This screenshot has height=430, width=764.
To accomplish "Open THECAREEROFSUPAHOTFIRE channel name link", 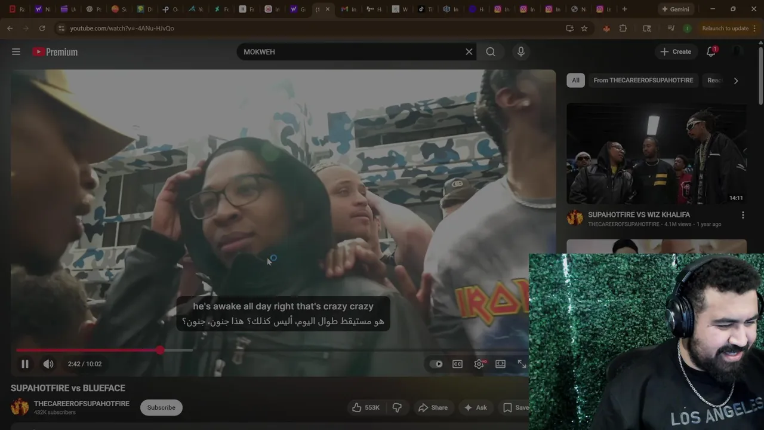I will (82, 404).
